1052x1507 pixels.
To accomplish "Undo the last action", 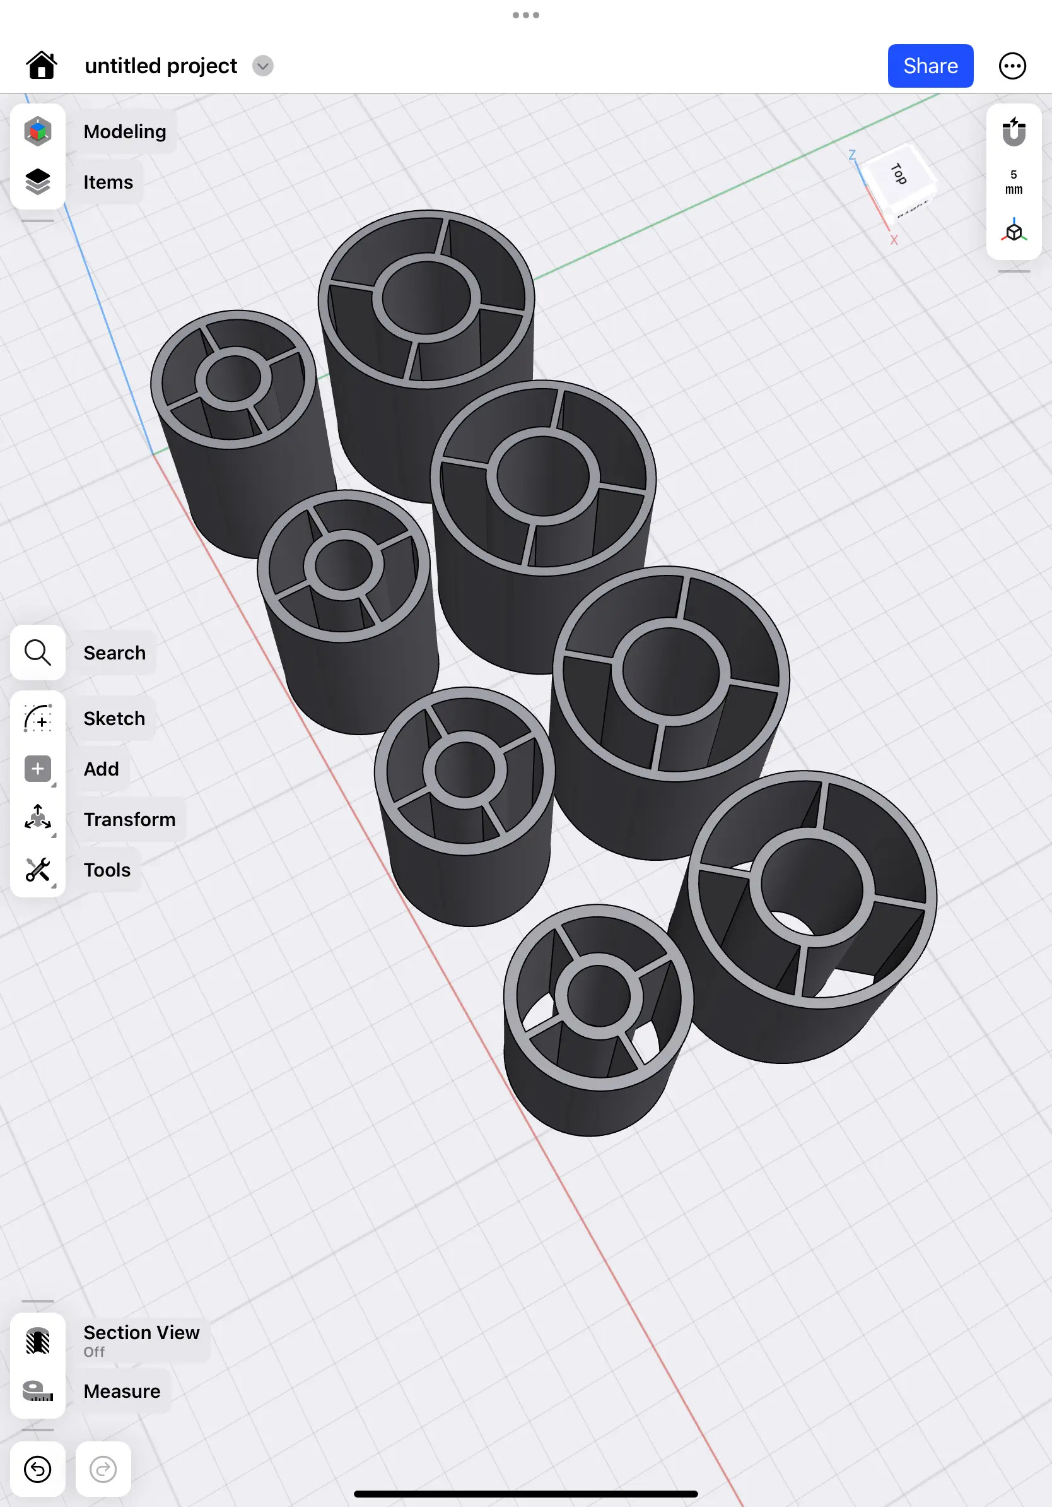I will (38, 1470).
